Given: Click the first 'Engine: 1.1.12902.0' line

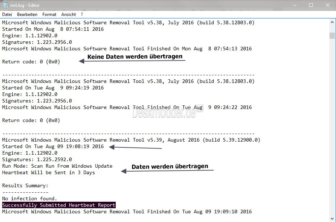Looking at the screenshot, I should tap(30, 35).
